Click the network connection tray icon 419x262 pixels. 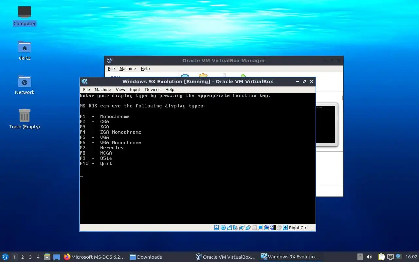[390, 257]
